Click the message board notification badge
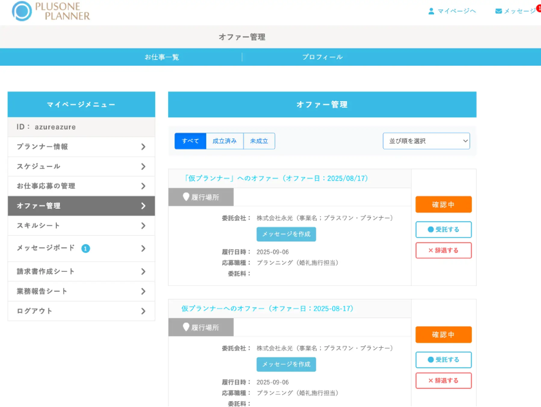Image resolution: width=541 pixels, height=407 pixels. click(86, 249)
